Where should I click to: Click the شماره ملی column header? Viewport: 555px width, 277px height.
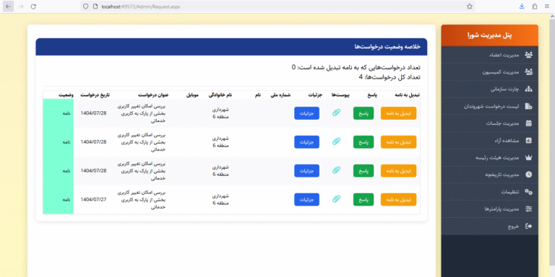280,95
